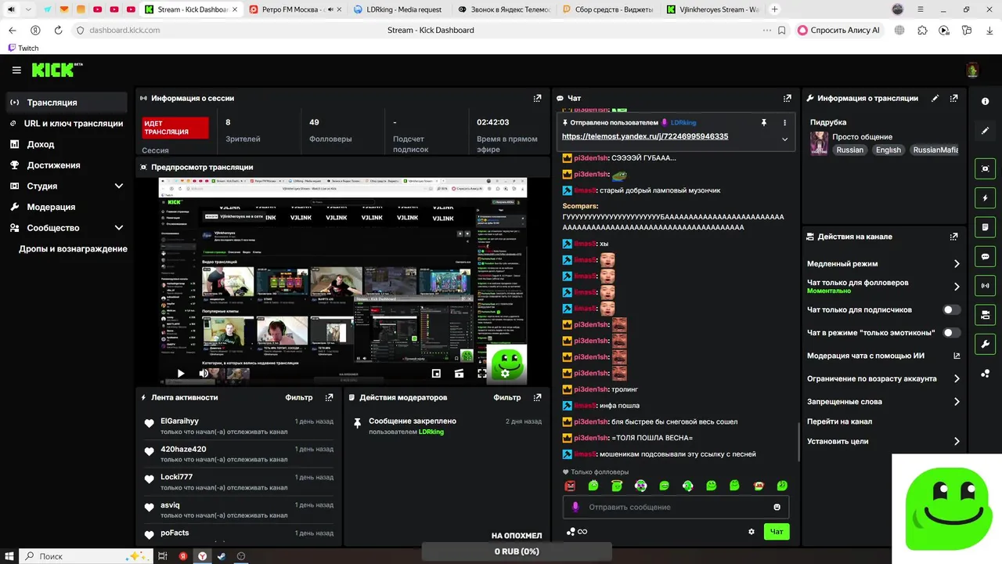Screen dimensions: 1002x564
Task: Pop out the Channel actions panel
Action: point(953,236)
